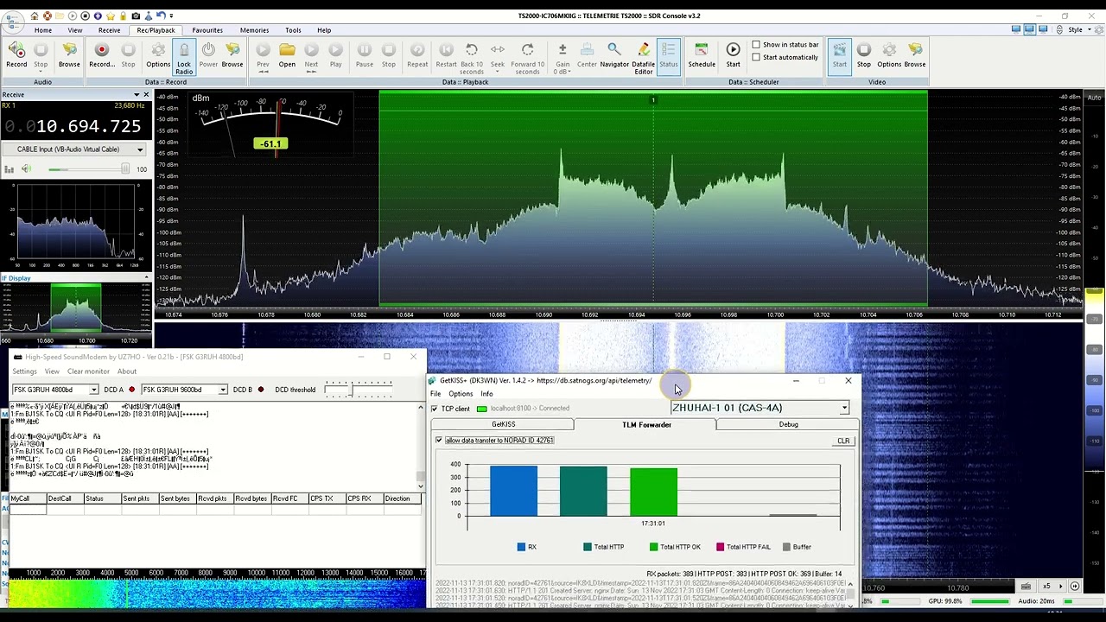This screenshot has width=1106, height=622.
Task: Enable Show in status bar
Action: tap(756, 45)
